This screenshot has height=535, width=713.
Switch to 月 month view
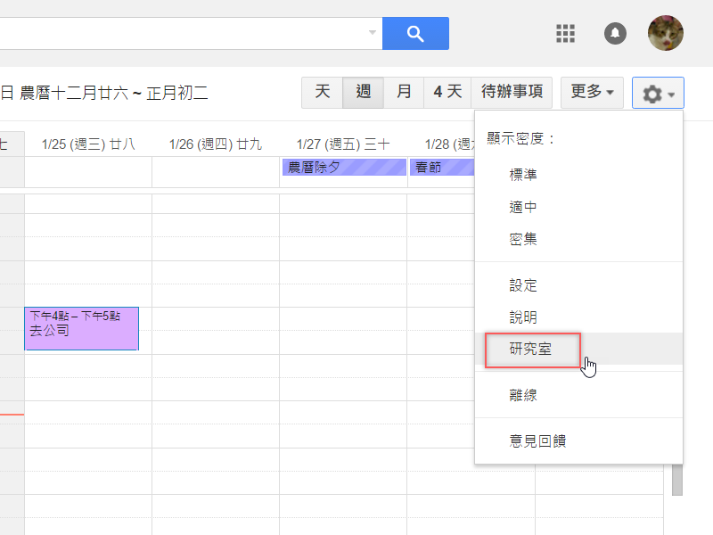405,93
